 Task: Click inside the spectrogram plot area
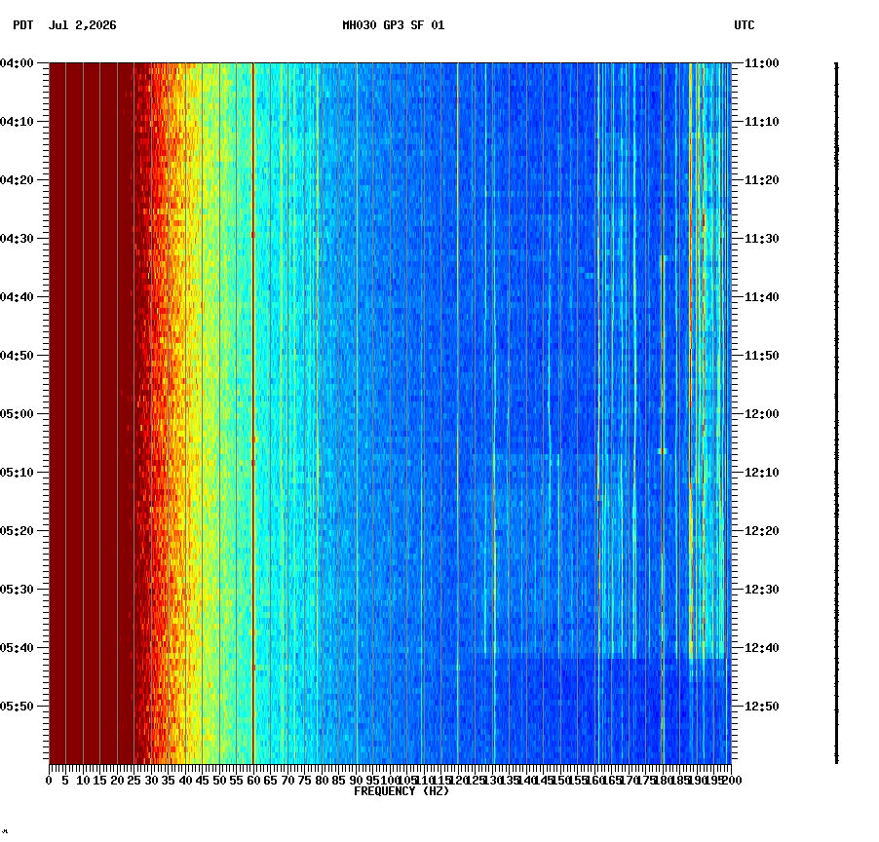390,414
